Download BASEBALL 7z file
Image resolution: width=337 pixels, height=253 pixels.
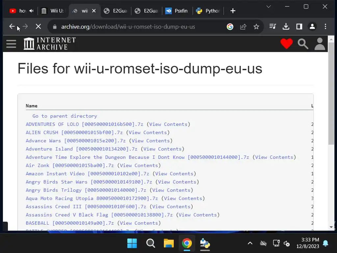point(70,223)
